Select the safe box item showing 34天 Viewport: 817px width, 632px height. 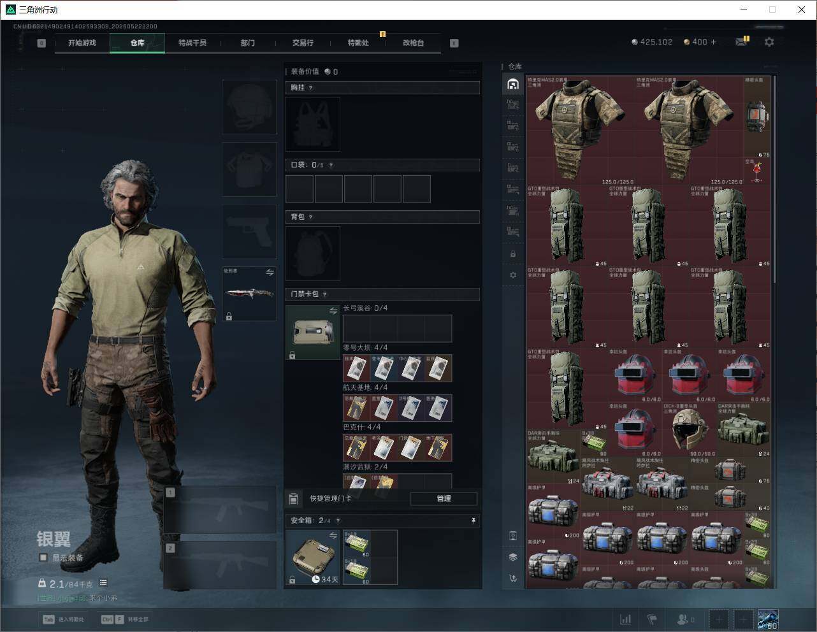[x=313, y=557]
